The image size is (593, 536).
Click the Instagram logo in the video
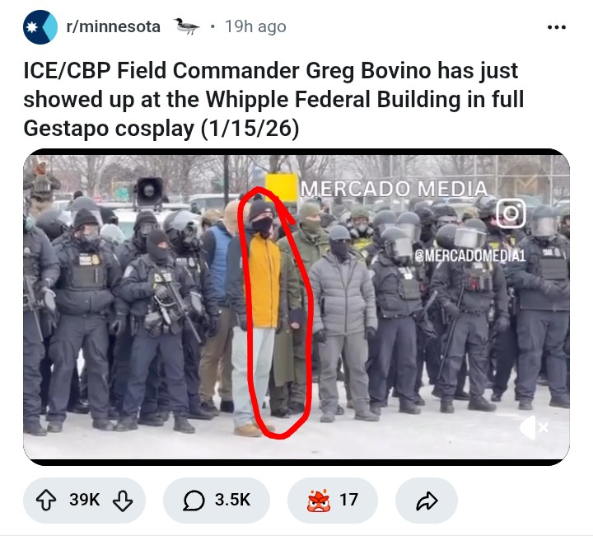click(511, 214)
